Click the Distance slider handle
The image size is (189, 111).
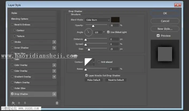86,40
